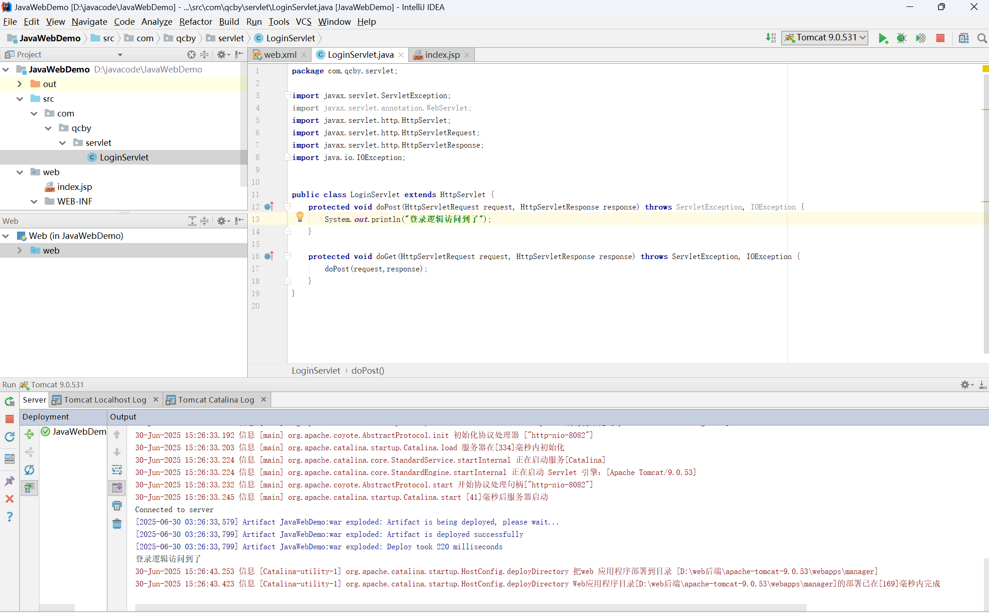Open Search Everywhere magnifier icon
Viewport: 989px width, 613px height.
point(982,38)
